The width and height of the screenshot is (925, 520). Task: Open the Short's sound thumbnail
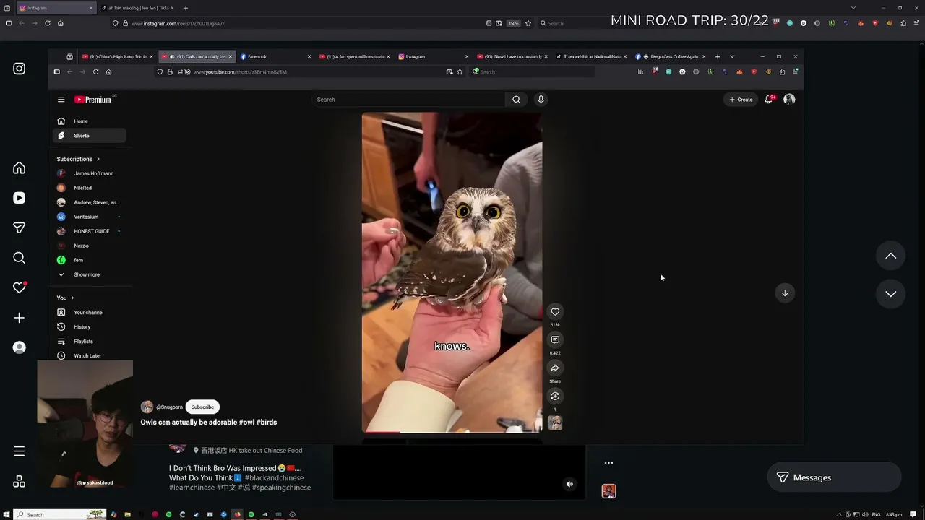pos(555,423)
